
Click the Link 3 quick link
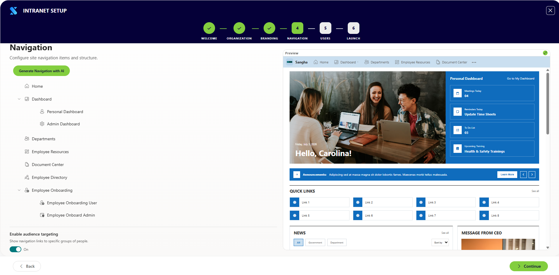pyautogui.click(x=446, y=202)
